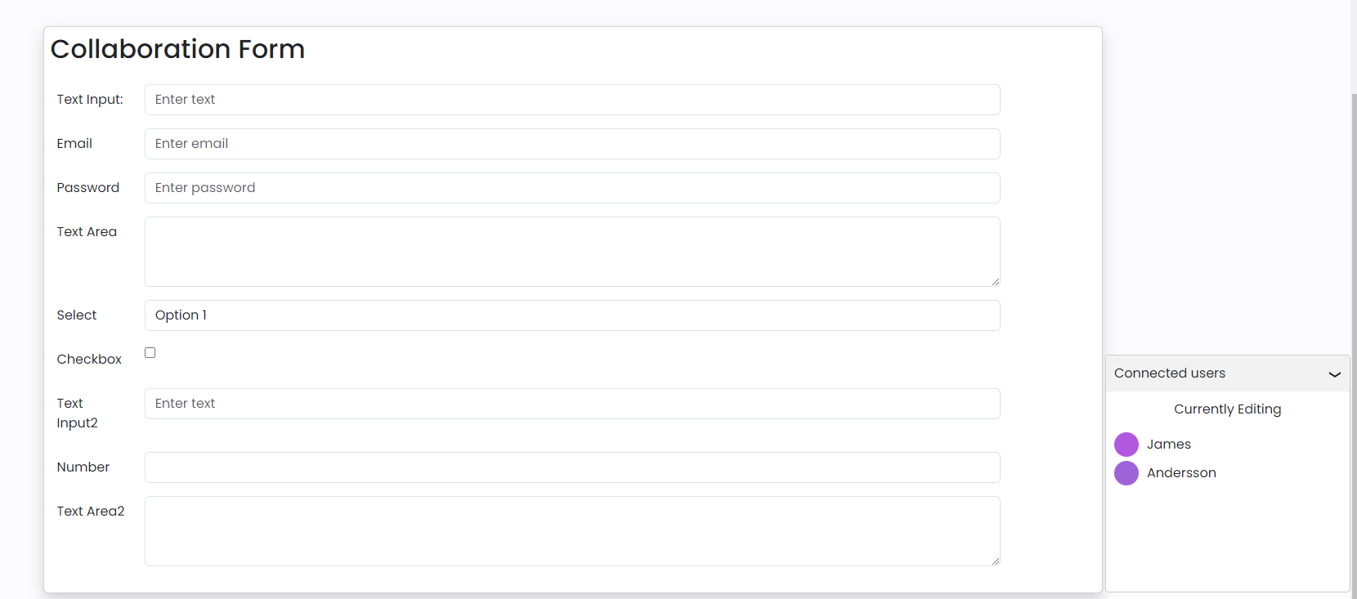Click the Text Input field
The image size is (1357, 599).
572,100
